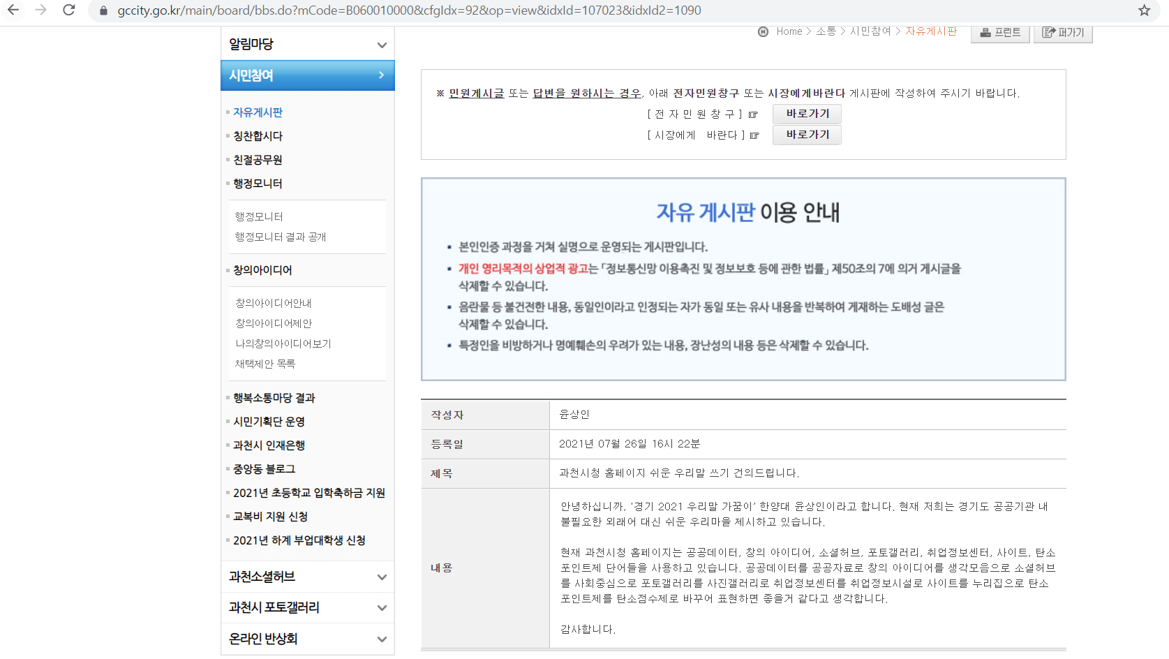The height and width of the screenshot is (659, 1169).
Task: Click 바로가기 button for 시장에게 바란다
Action: pos(807,135)
